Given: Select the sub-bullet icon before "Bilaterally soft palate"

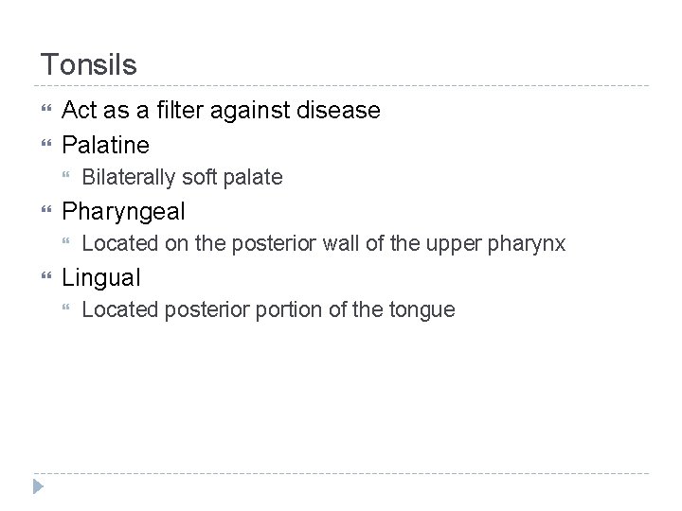Looking at the screenshot, I should tap(65, 177).
